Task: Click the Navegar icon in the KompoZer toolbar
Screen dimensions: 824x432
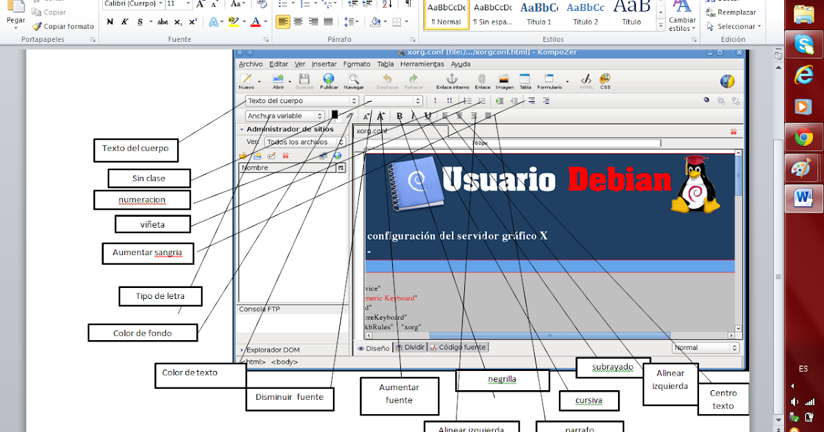Action: [x=354, y=82]
